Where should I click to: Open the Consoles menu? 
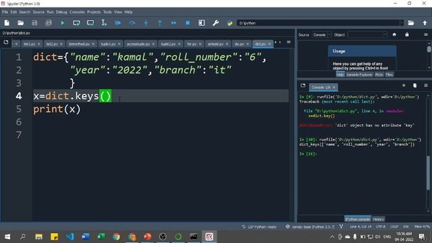coord(77,12)
